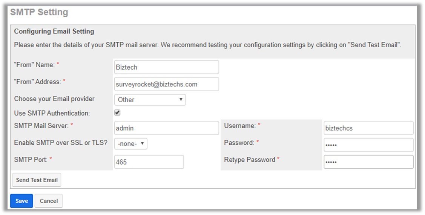Screen dimensions: 425x215
Task: Click the Password input field
Action: pos(368,145)
